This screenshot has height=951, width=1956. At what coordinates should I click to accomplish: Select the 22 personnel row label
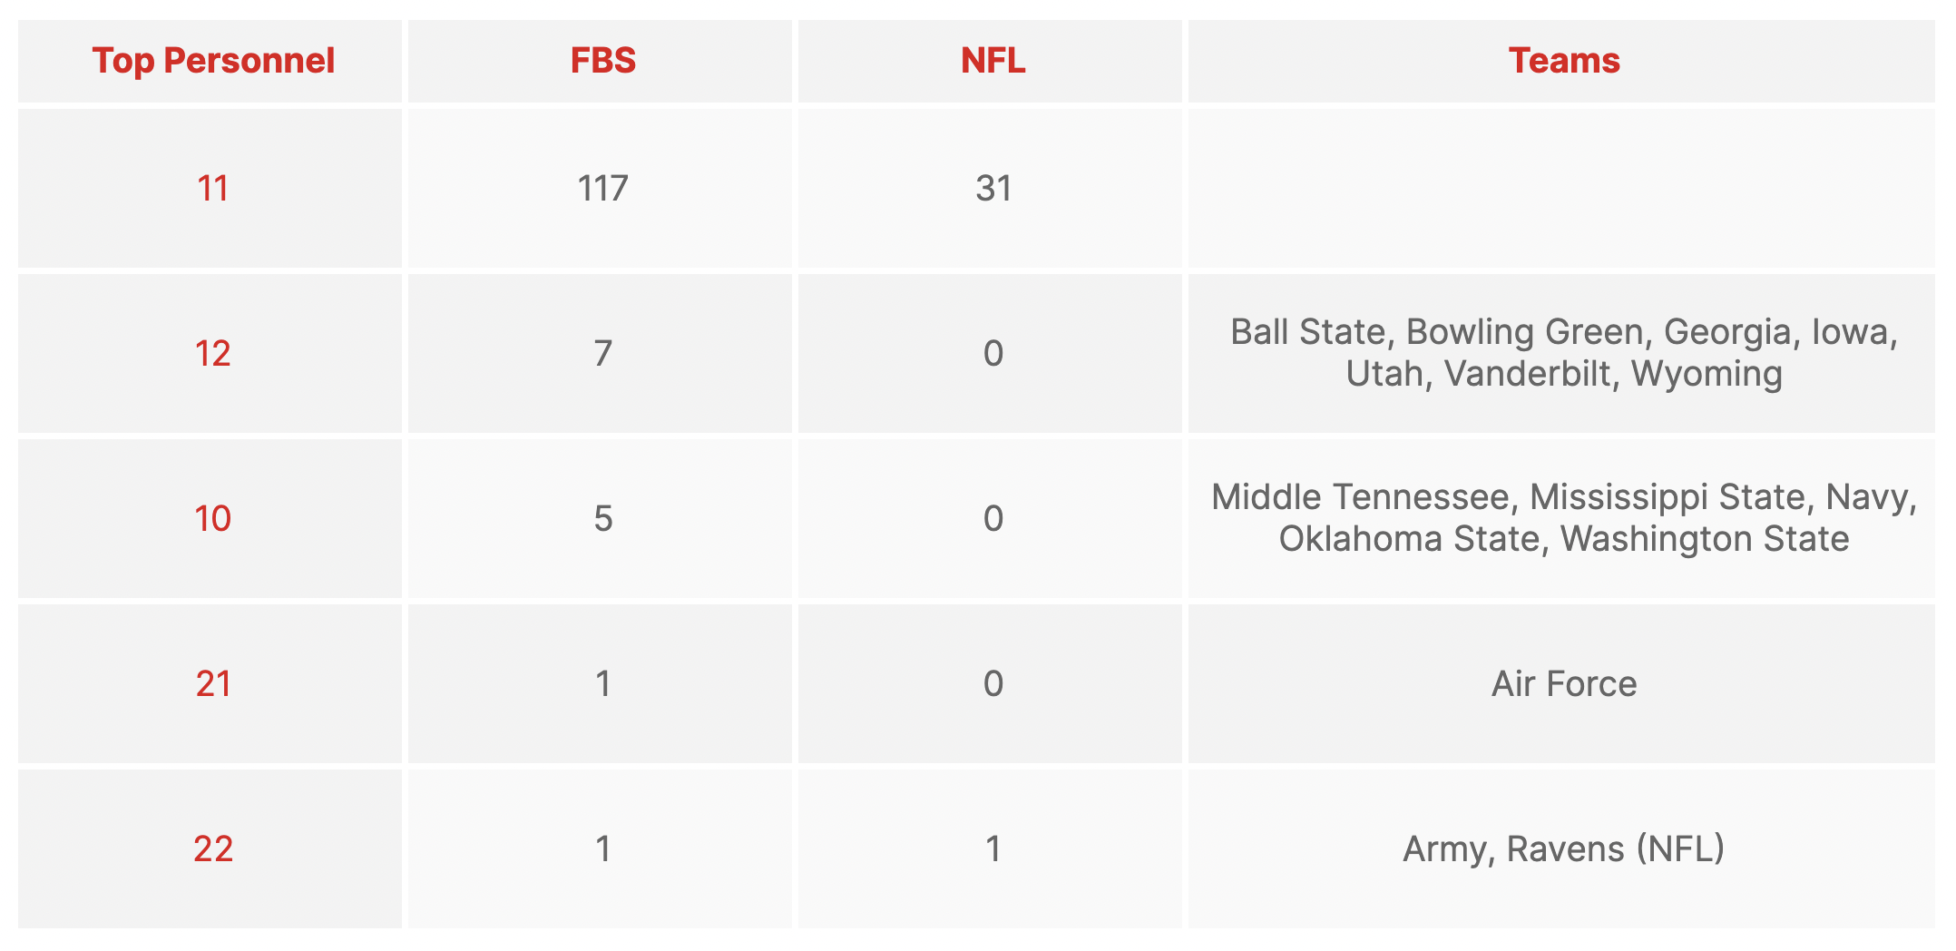tap(213, 848)
